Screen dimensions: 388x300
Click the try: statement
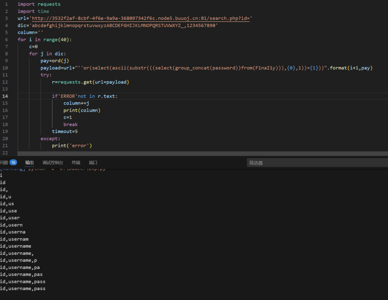46,75
